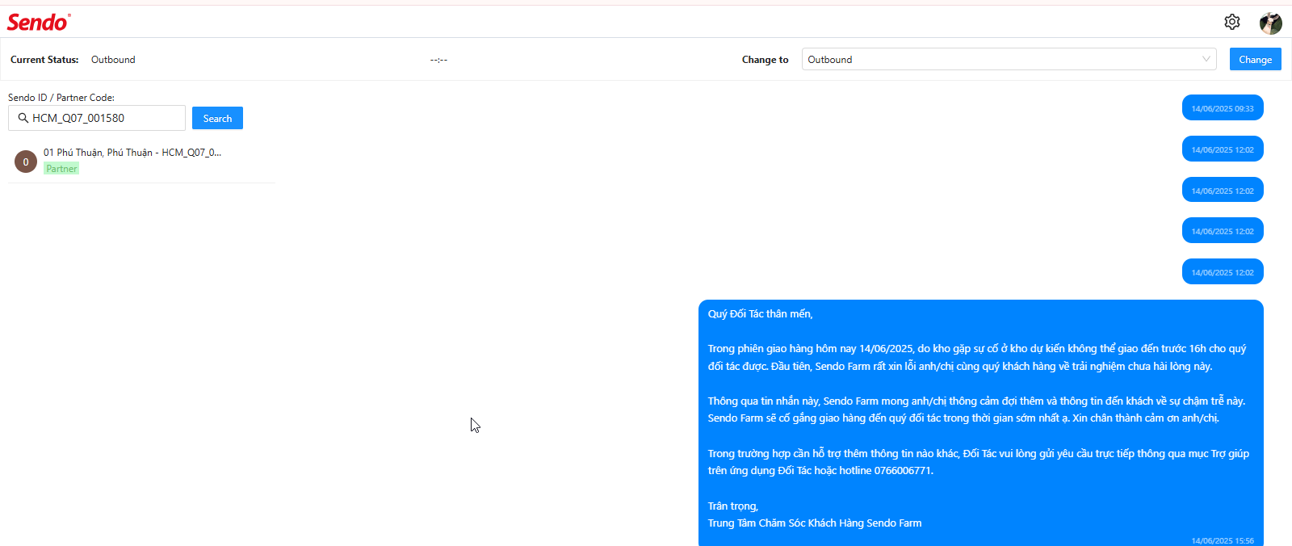Screen dimensions: 1292x546
Task: Click "Trung Tâm Chăm Sóc Khách Hàng Sendo Farm" signature
Action: [815, 523]
